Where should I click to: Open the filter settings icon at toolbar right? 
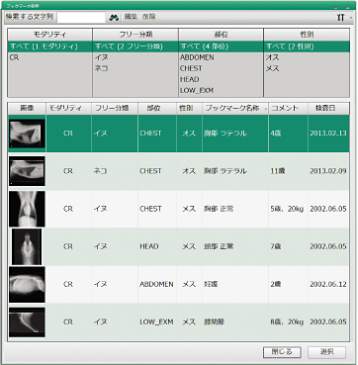(340, 18)
